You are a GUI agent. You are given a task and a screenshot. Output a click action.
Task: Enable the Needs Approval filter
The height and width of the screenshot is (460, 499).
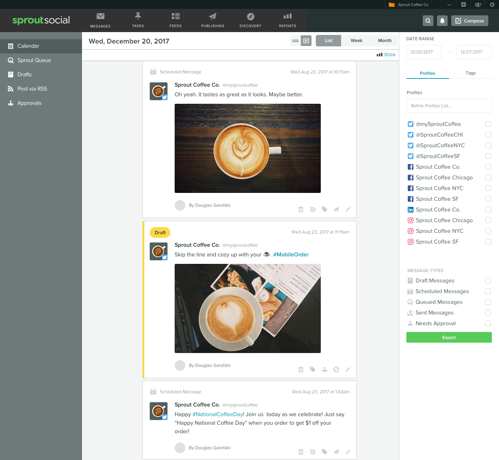click(488, 323)
